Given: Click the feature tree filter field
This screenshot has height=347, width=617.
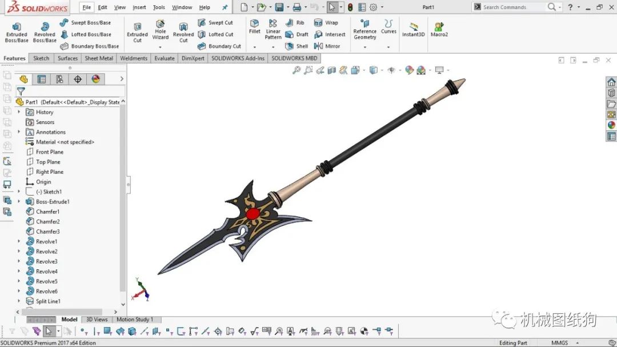Looking at the screenshot, I should [x=74, y=91].
